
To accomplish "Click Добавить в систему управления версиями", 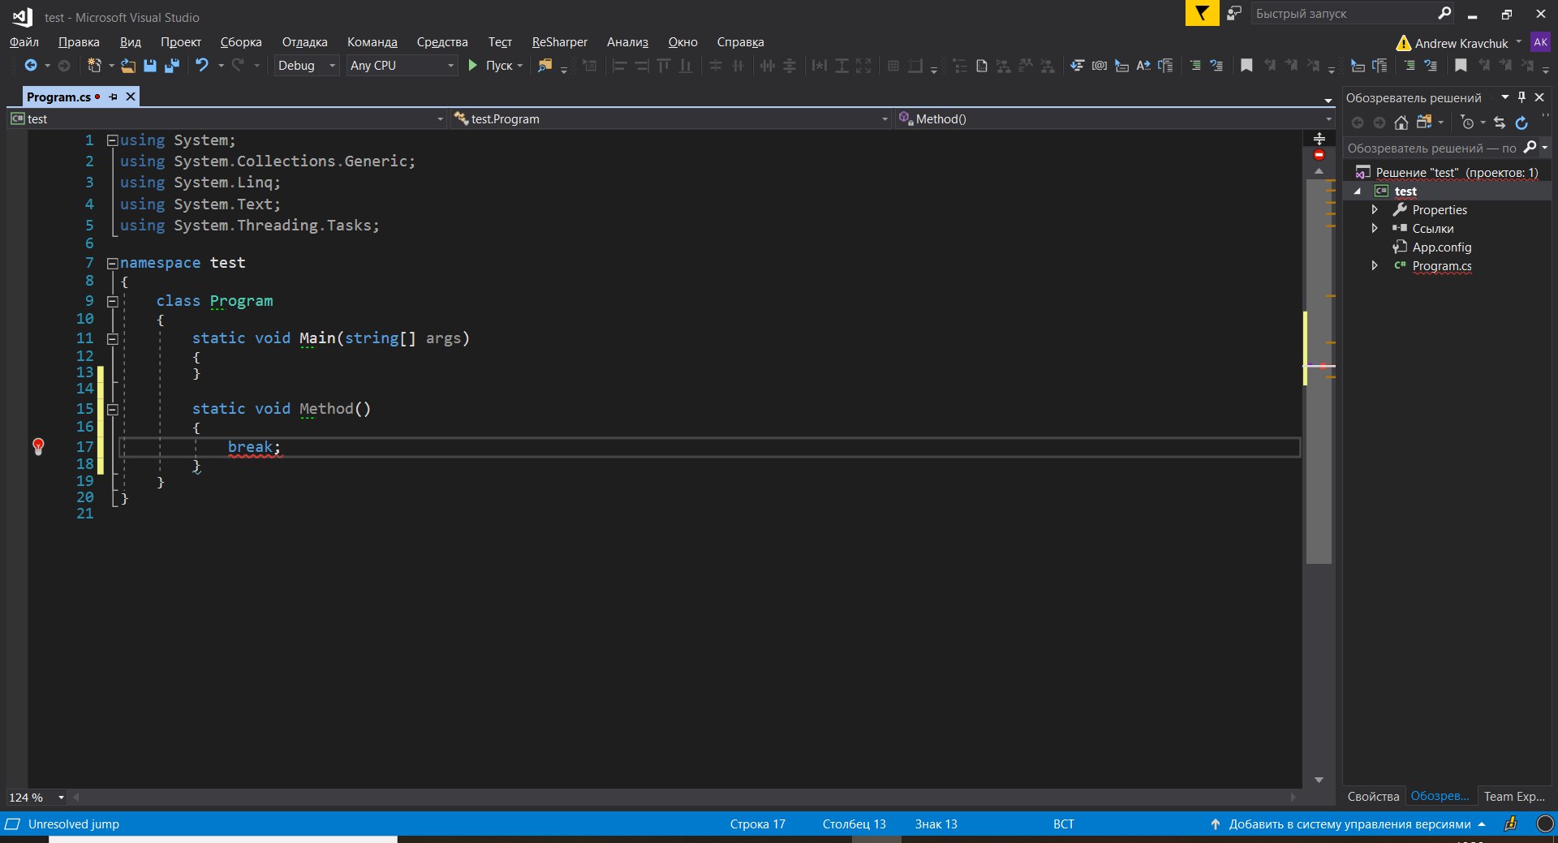I will click(1349, 824).
